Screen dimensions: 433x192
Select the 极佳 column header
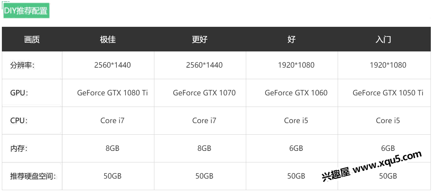(x=108, y=40)
